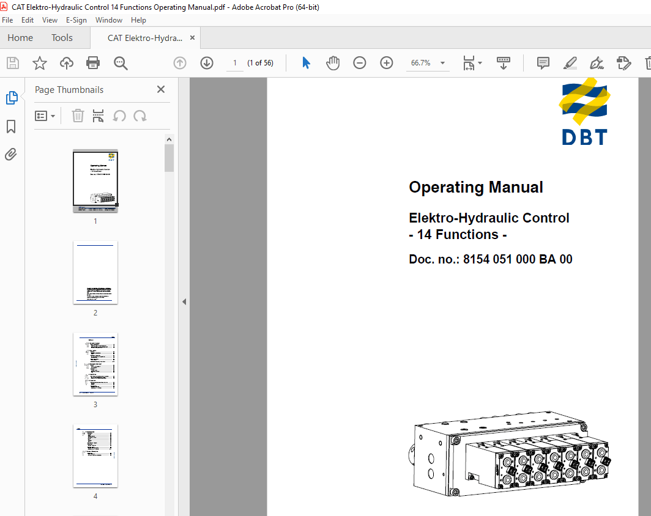Print the document with printer icon
Viewport: 651px width, 516px height.
[x=93, y=63]
